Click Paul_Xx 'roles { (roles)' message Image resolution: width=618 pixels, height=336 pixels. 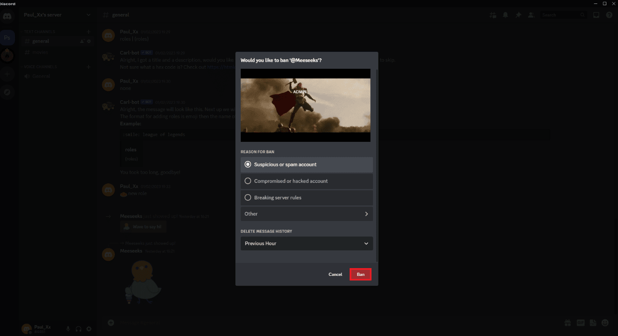pos(134,39)
